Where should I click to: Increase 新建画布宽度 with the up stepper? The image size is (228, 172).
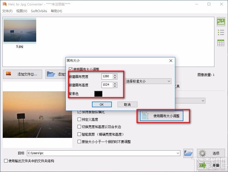[115, 75]
